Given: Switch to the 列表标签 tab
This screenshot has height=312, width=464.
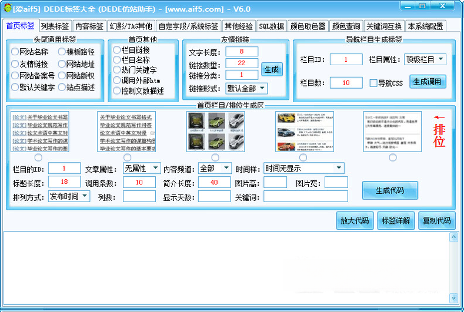Looking at the screenshot, I should [x=55, y=26].
